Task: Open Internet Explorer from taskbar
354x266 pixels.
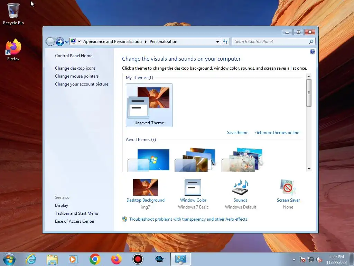Action: click(31, 259)
